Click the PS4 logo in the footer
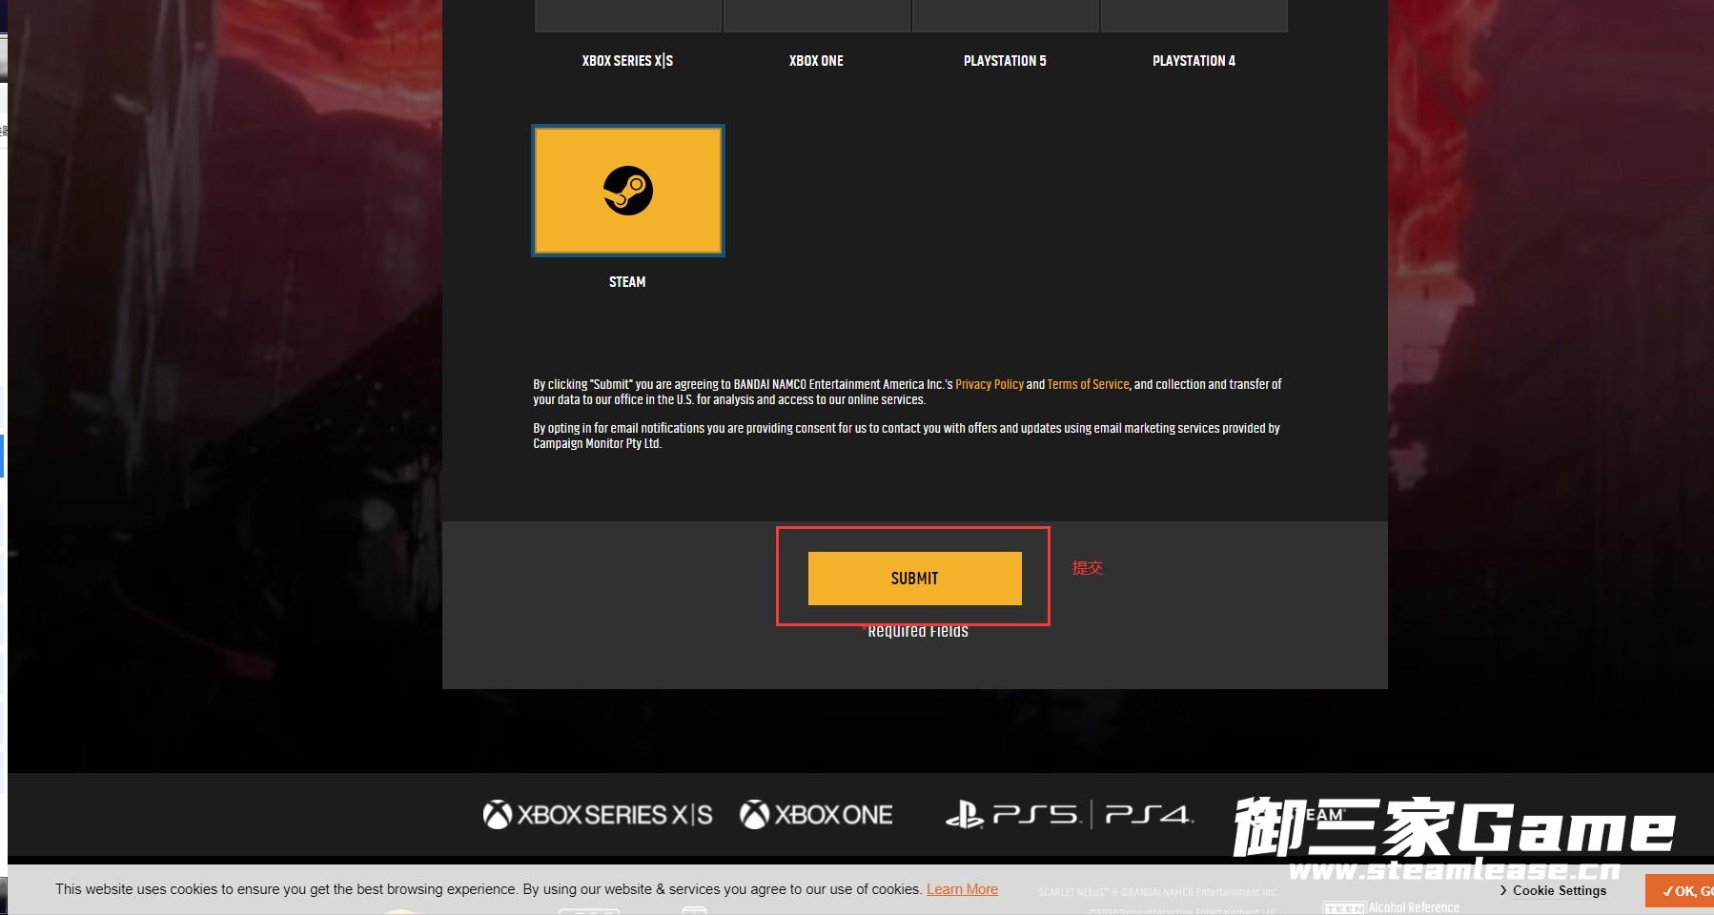Screen dimensions: 1714x915 (x=1149, y=815)
